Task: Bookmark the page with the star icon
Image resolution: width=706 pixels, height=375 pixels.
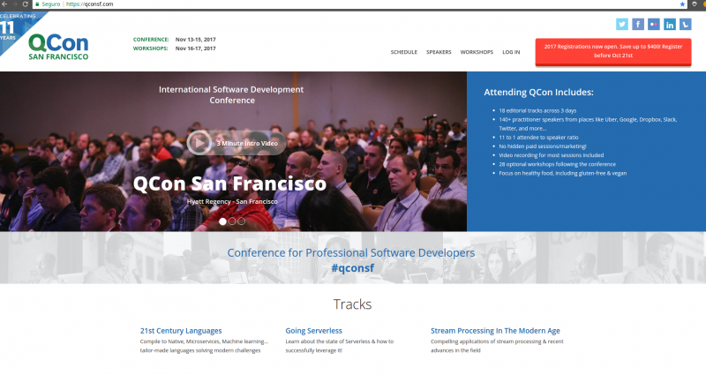Action: pyautogui.click(x=682, y=4)
